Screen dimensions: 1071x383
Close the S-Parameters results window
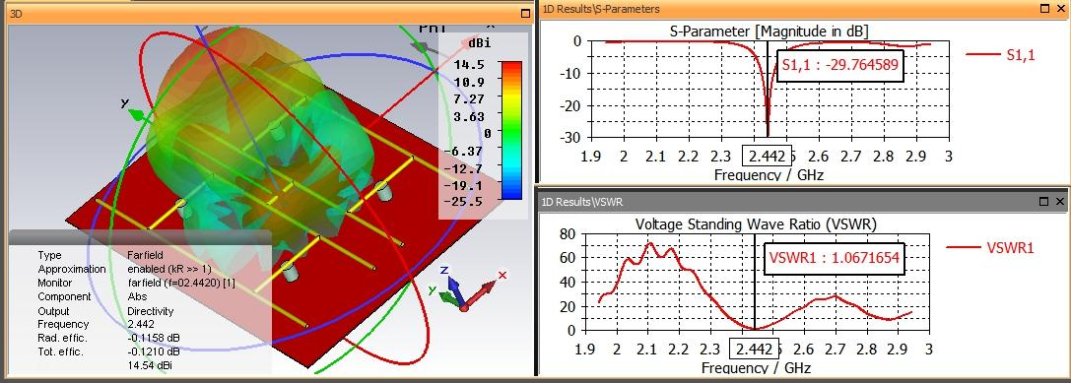tap(1059, 10)
